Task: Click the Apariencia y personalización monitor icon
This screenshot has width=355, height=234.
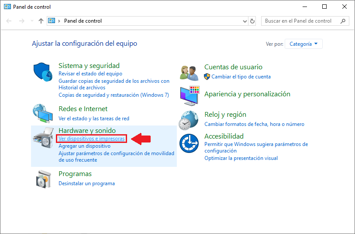Action: coord(190,96)
